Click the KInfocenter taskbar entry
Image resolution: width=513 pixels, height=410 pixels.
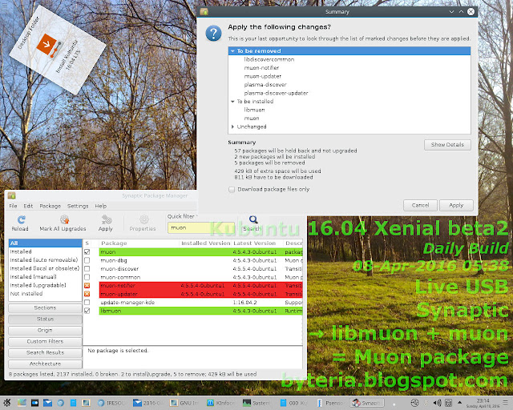(221, 403)
